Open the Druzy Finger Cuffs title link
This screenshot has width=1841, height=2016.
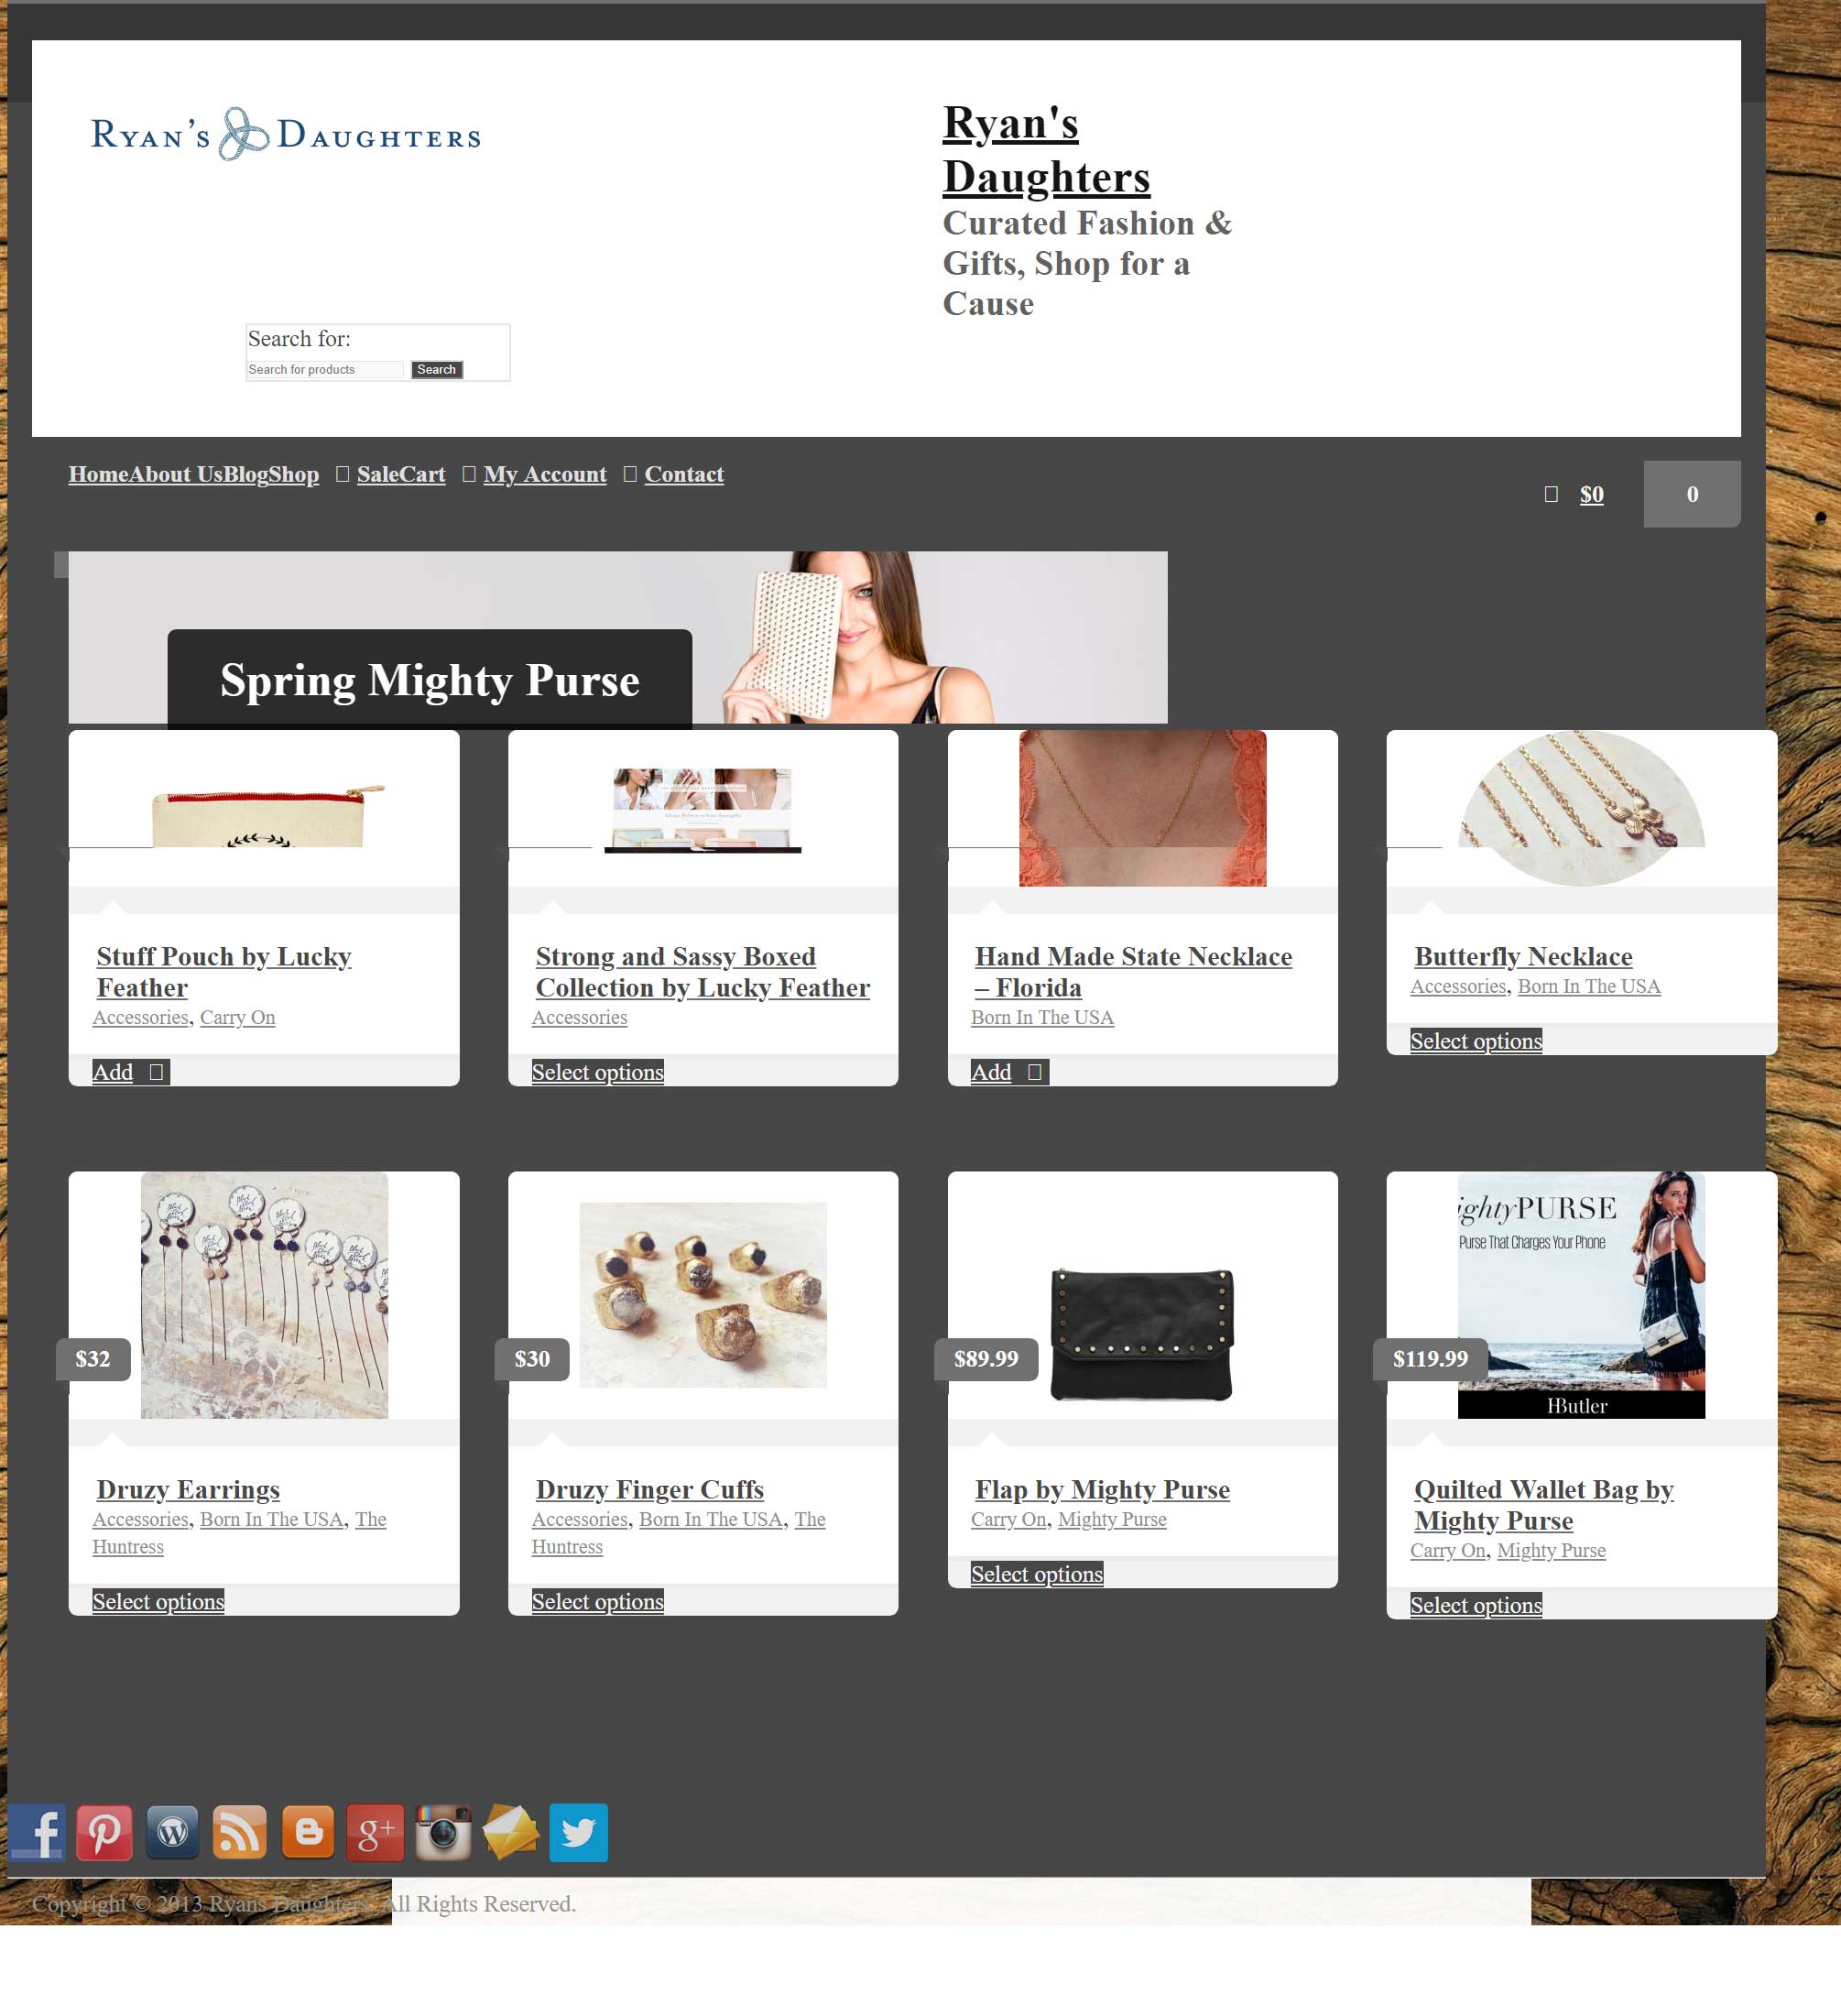[x=650, y=1490]
